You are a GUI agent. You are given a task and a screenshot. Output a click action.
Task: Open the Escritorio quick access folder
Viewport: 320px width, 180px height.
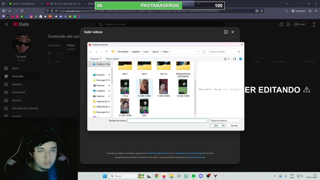point(100,75)
